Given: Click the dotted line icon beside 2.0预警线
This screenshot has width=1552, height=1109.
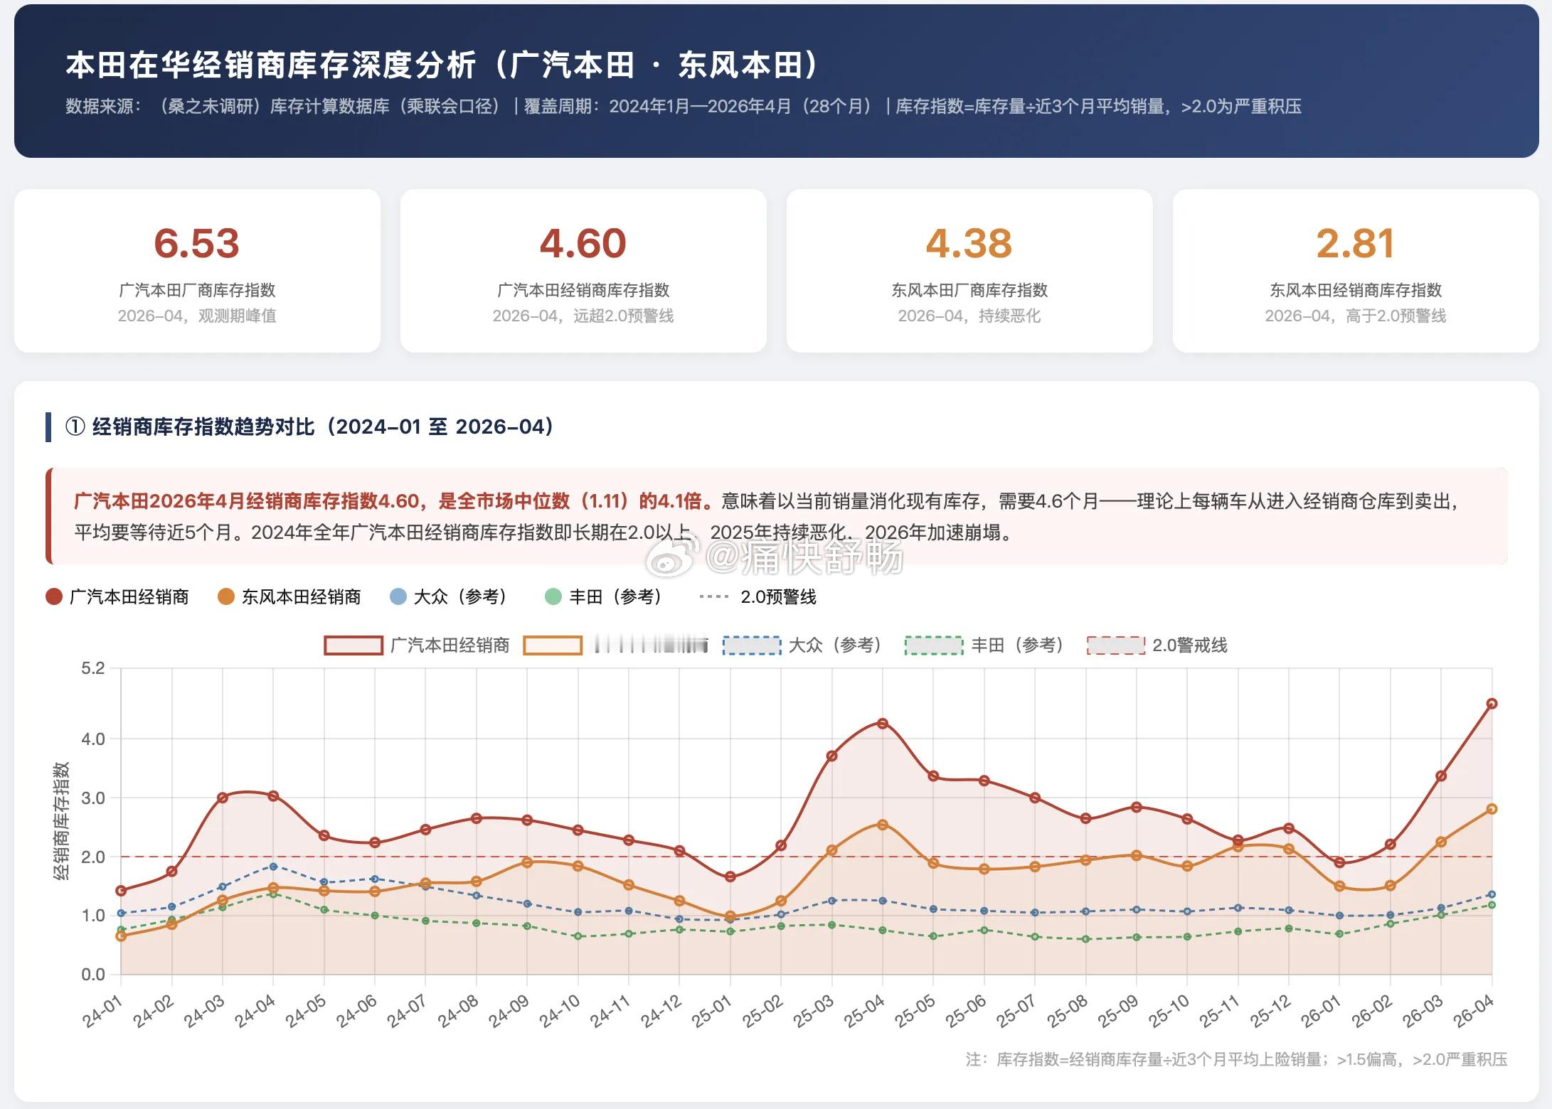Looking at the screenshot, I should point(714,596).
